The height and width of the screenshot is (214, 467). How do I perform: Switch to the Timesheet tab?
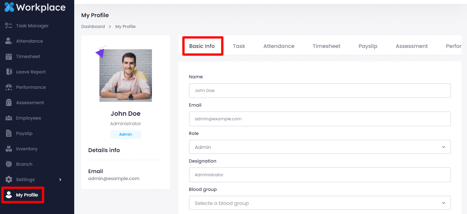point(326,46)
